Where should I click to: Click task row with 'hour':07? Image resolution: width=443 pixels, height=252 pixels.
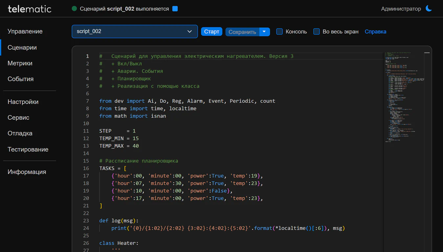(187, 183)
